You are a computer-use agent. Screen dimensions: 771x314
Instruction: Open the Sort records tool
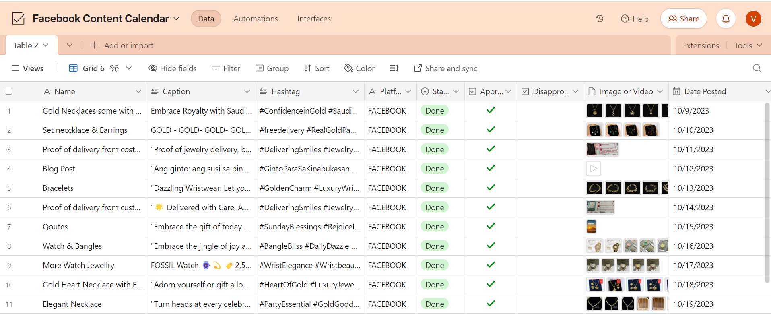pos(317,68)
